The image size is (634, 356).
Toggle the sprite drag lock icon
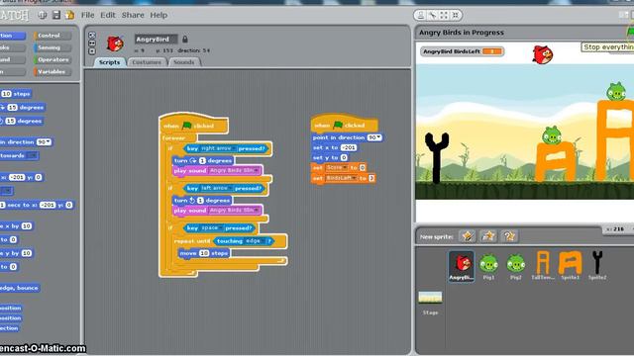185,40
